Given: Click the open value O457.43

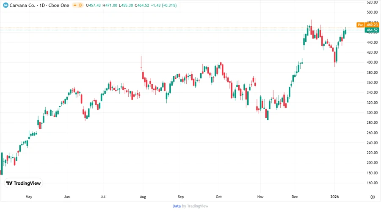Looking at the screenshot, I should point(93,5).
